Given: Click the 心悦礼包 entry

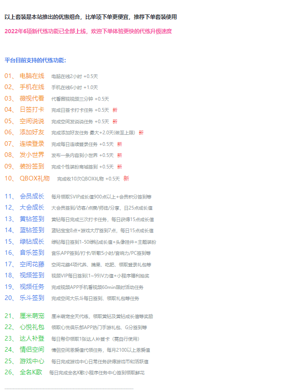Looking at the screenshot, I should (32, 327).
